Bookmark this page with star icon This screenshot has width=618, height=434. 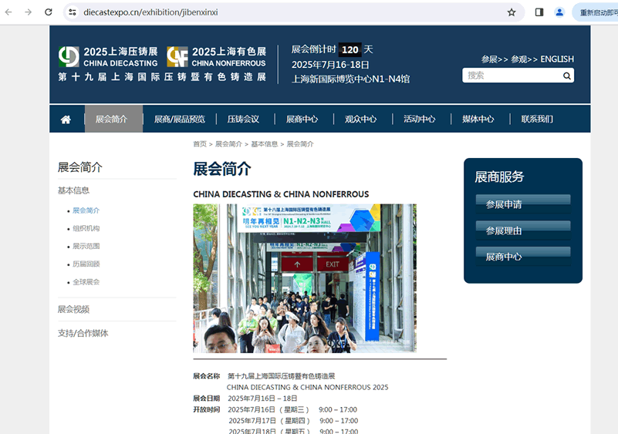click(512, 12)
